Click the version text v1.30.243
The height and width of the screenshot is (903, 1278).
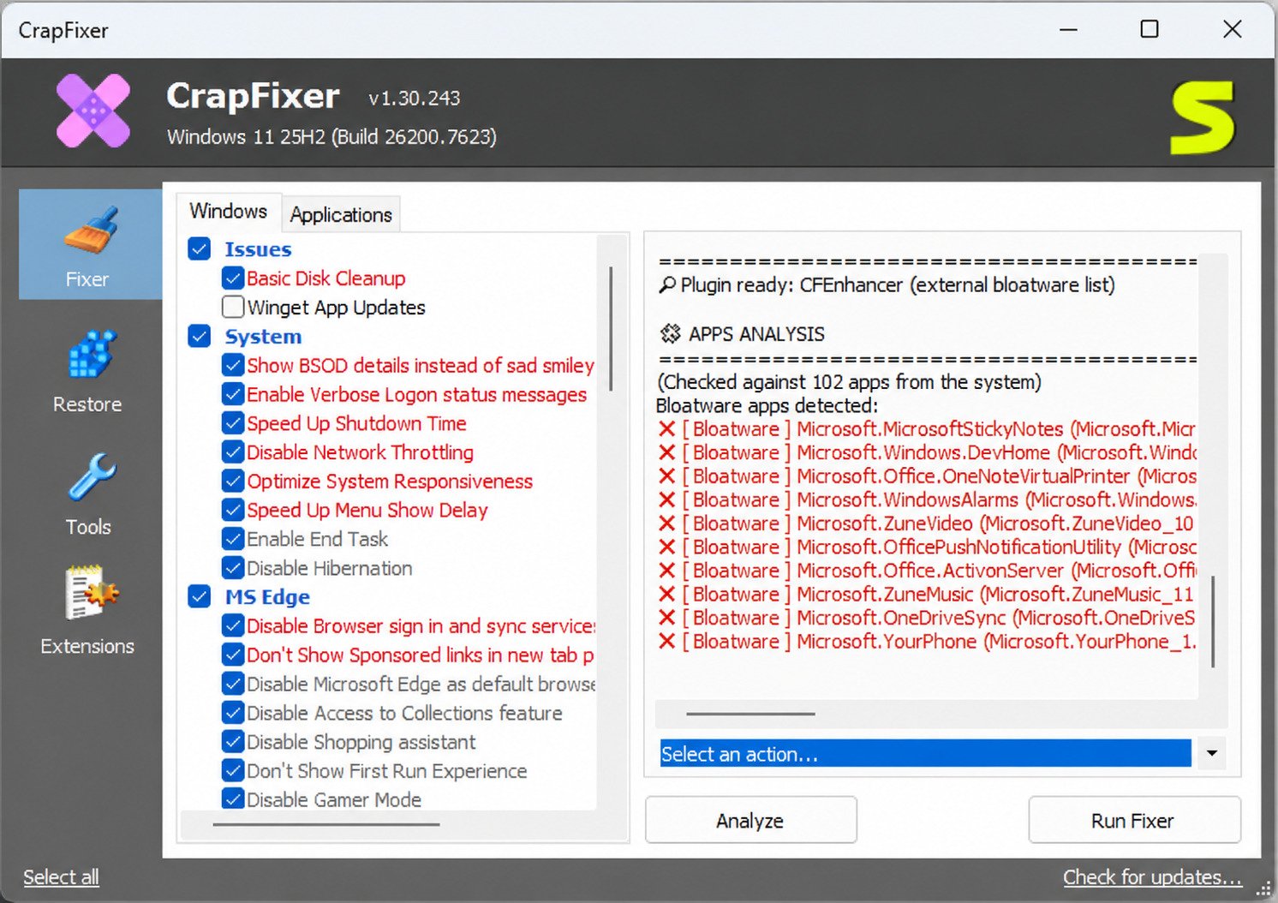415,99
